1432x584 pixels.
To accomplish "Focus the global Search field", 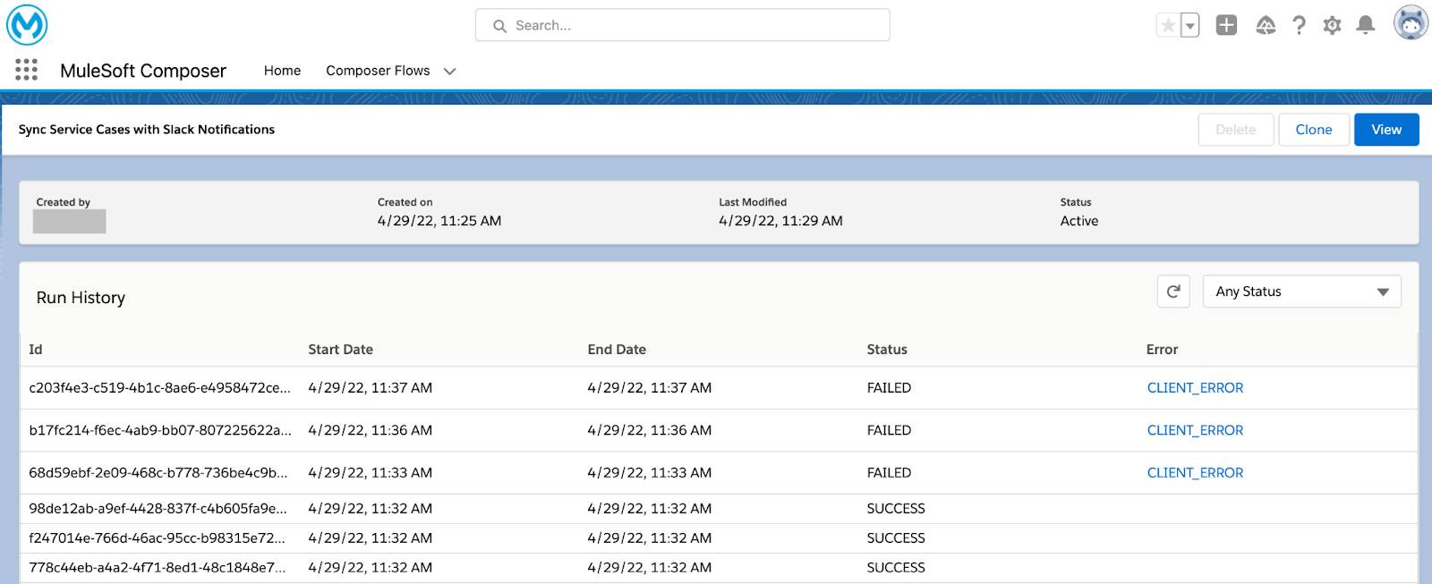I will pyautogui.click(x=682, y=25).
